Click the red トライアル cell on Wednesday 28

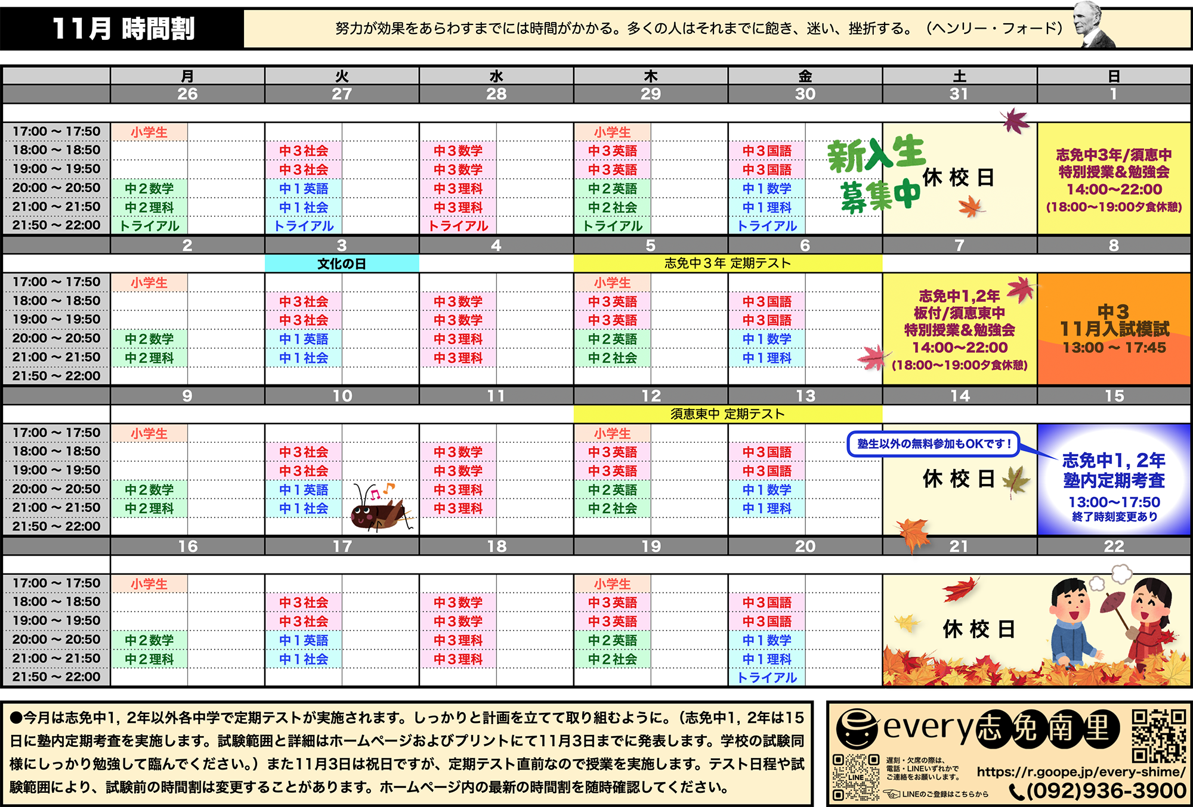(x=458, y=226)
